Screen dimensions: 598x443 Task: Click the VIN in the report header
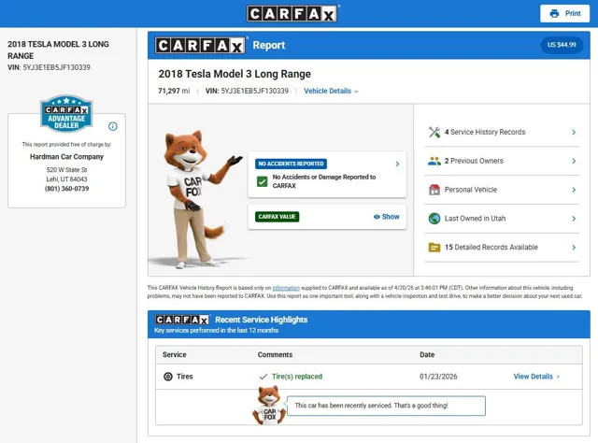point(247,91)
